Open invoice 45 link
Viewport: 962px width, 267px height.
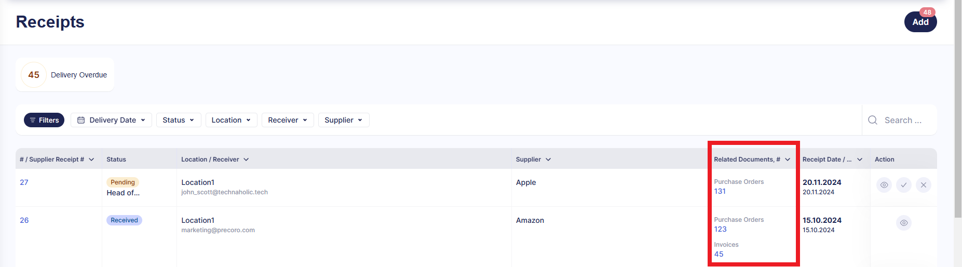(719, 254)
